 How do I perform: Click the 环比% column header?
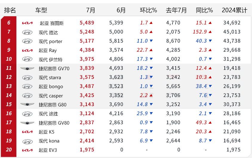[x=148, y=10]
